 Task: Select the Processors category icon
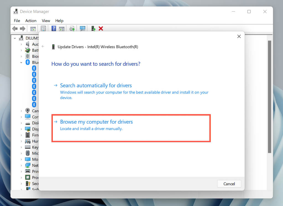(28, 177)
